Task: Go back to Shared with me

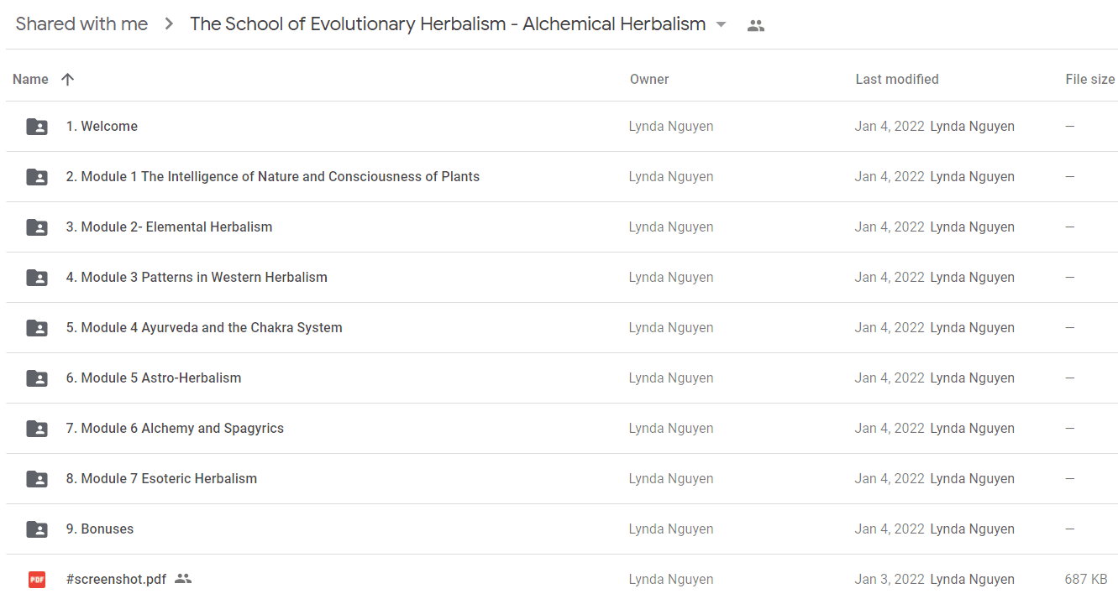Action: [82, 24]
